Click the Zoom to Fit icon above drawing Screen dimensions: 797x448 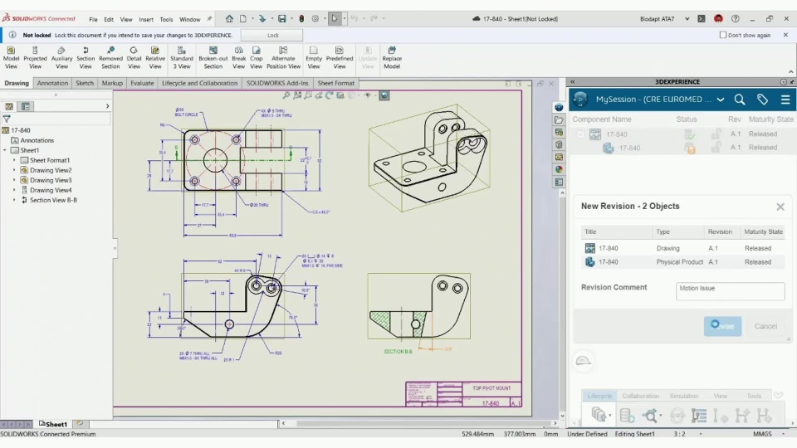[286, 95]
